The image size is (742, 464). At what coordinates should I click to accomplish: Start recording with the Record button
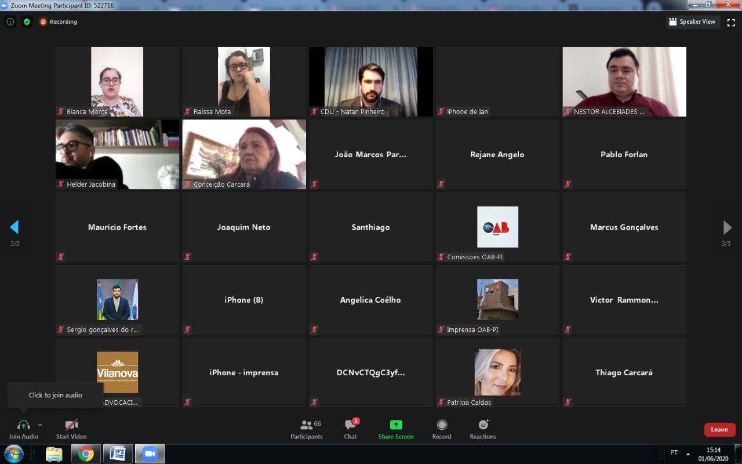click(x=442, y=429)
